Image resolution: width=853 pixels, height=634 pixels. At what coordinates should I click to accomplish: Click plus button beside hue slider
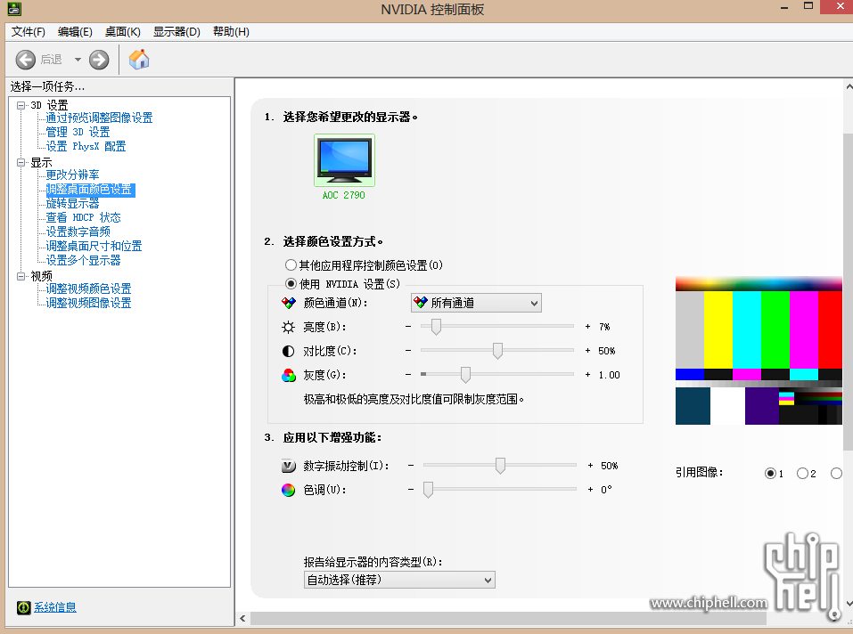(x=590, y=489)
